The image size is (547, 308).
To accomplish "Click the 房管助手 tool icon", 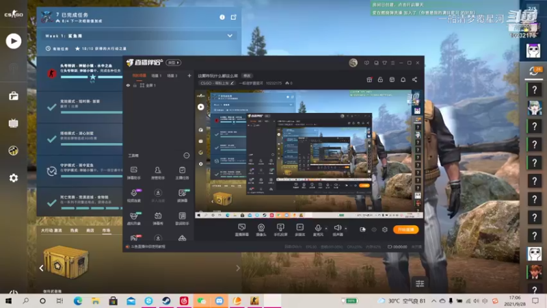I will [x=158, y=173].
